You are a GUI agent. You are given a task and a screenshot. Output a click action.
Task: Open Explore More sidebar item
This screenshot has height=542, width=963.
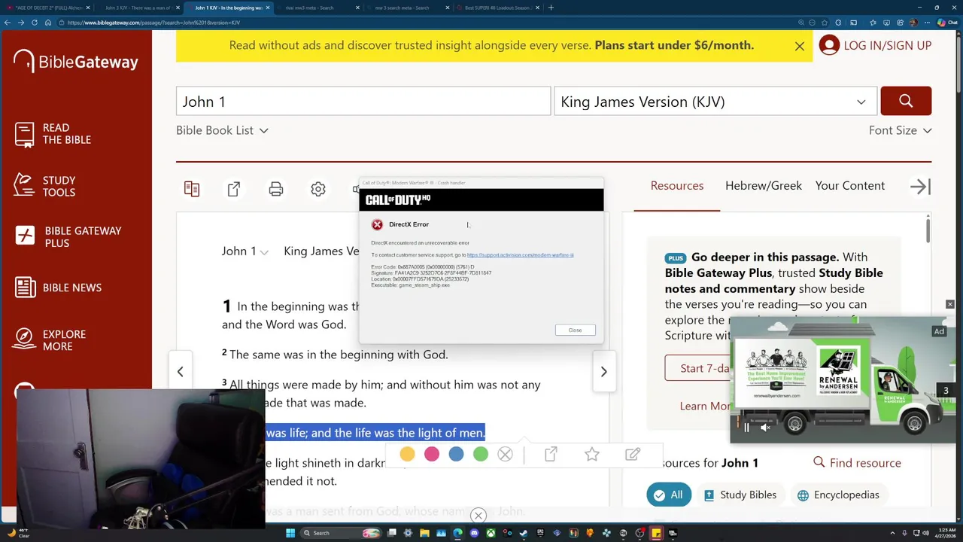click(x=50, y=340)
